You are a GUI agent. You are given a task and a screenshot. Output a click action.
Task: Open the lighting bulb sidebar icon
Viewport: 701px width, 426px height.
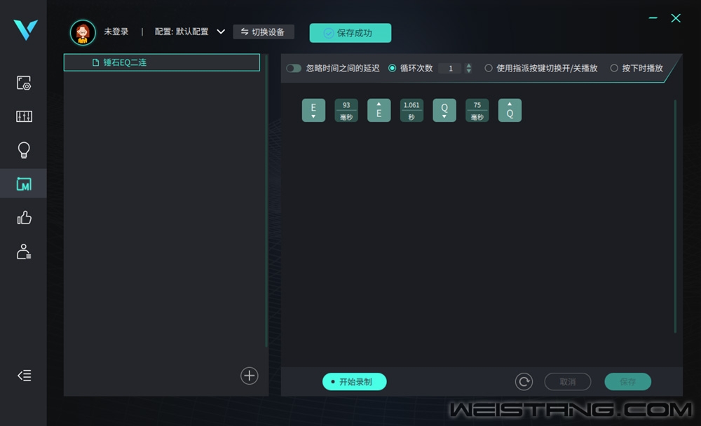(x=24, y=150)
